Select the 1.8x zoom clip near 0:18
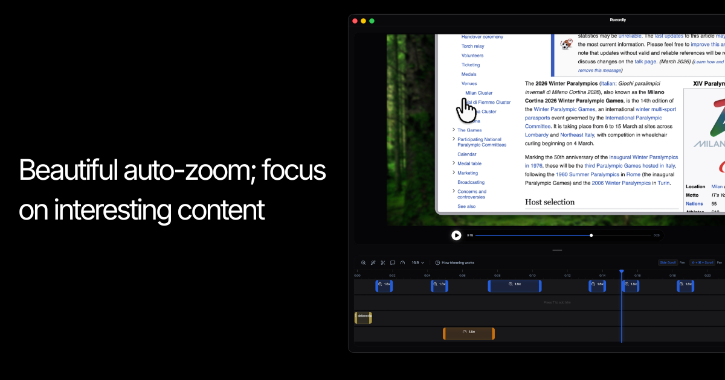 pyautogui.click(x=685, y=285)
